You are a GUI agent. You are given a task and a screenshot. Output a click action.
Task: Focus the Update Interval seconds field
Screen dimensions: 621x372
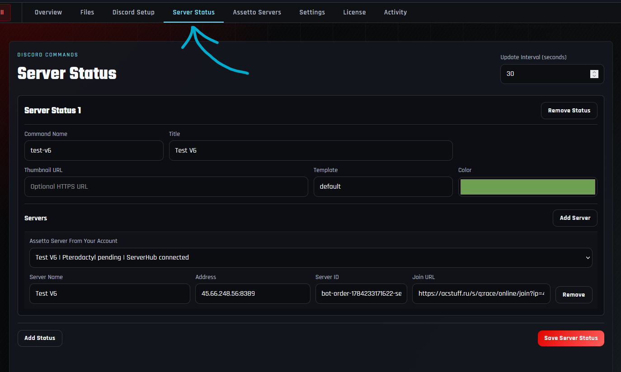tap(552, 74)
